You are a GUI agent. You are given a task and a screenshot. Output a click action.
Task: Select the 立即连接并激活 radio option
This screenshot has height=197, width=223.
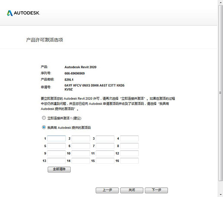coord(44,118)
